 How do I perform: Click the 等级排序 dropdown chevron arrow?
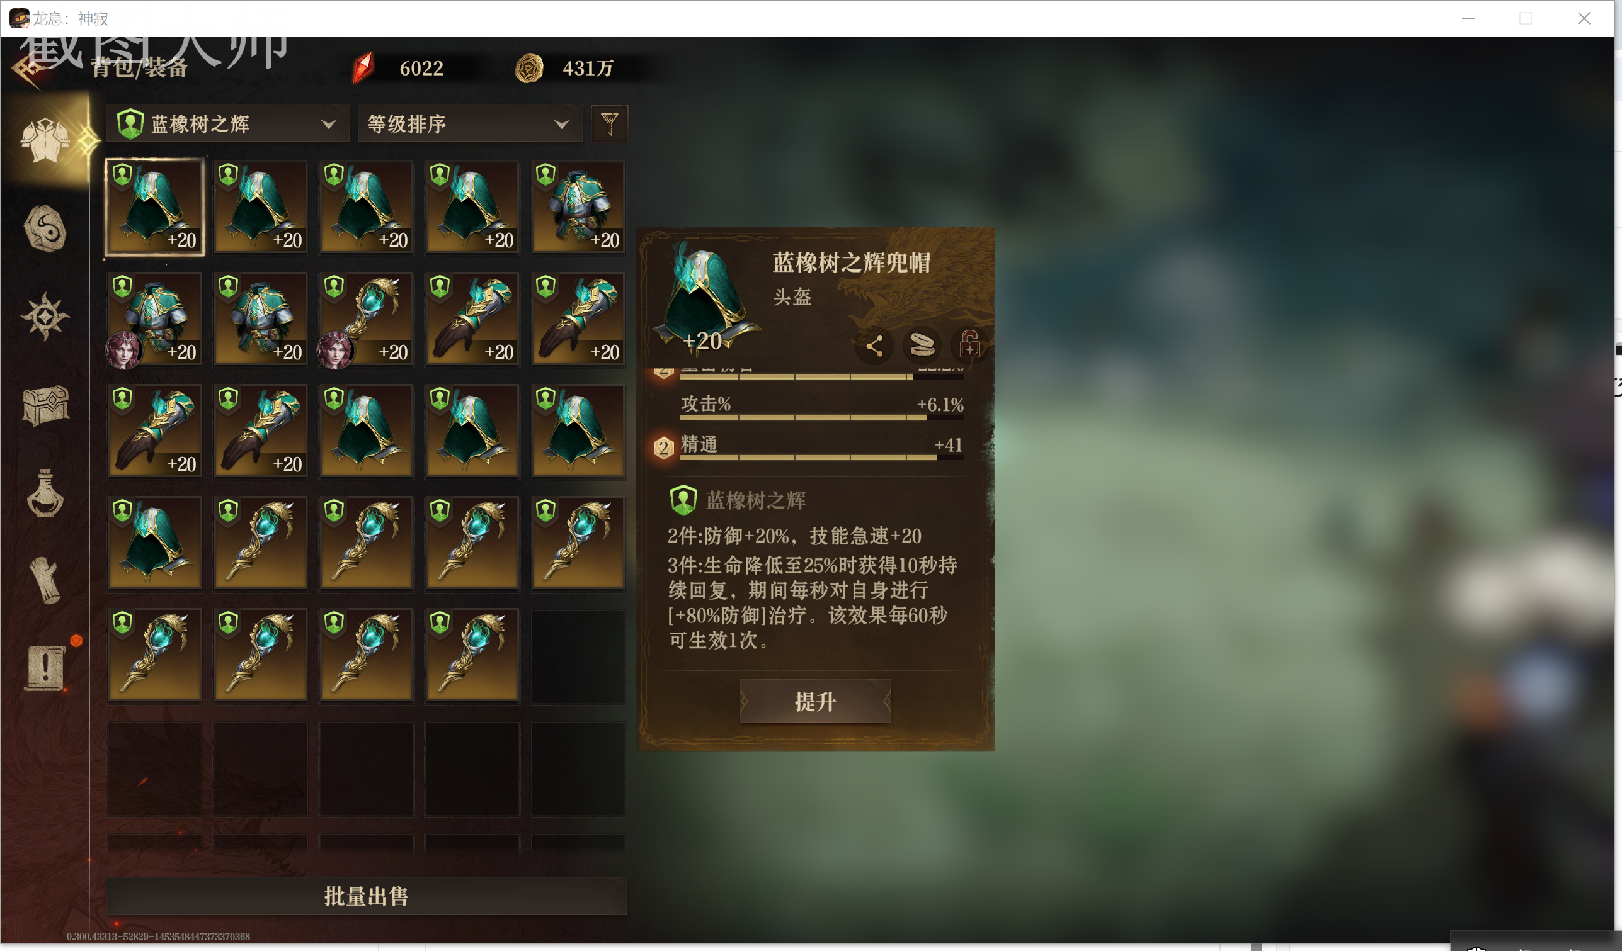(561, 124)
